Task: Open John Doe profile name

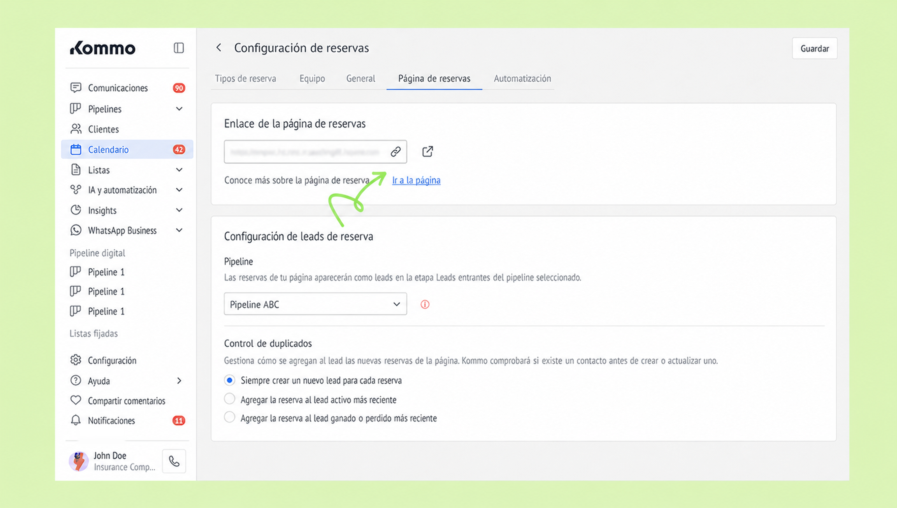Action: pyautogui.click(x=110, y=456)
